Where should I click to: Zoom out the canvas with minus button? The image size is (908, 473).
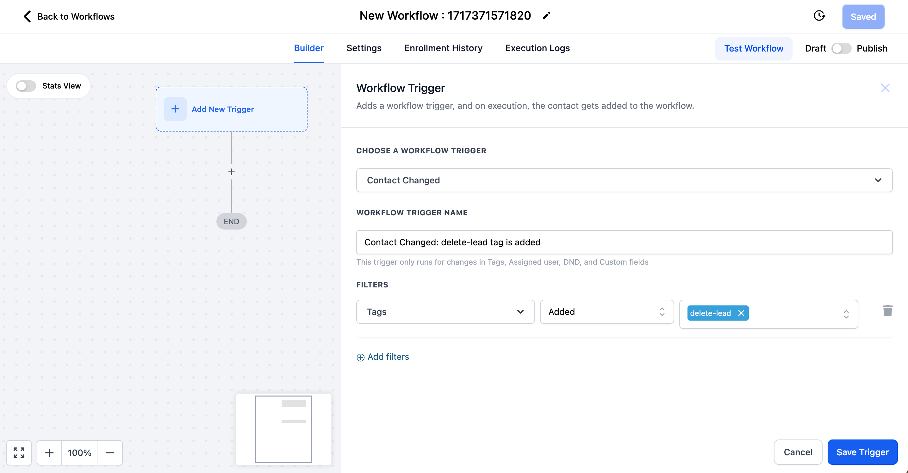coord(110,452)
